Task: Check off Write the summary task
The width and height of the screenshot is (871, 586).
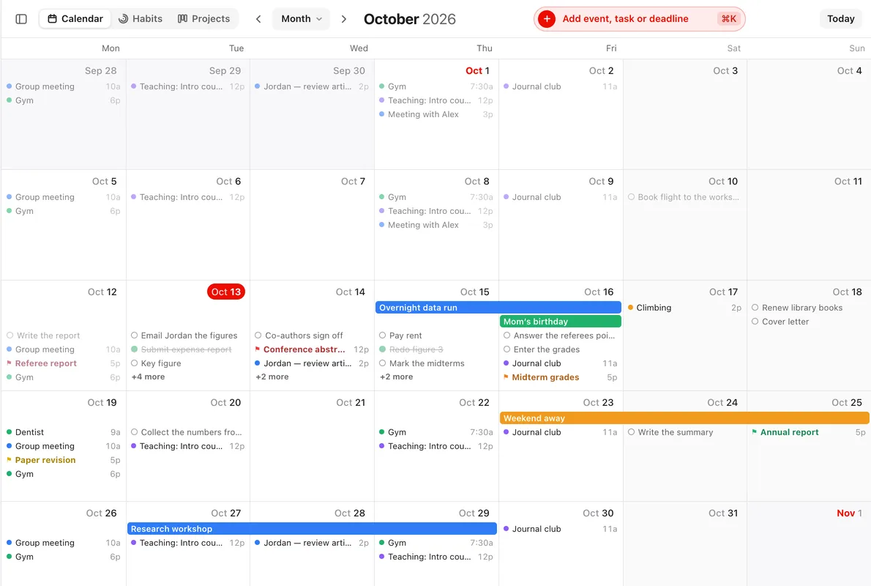Action: 632,433
